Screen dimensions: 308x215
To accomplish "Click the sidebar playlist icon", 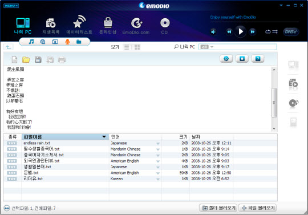I will point(293,84).
